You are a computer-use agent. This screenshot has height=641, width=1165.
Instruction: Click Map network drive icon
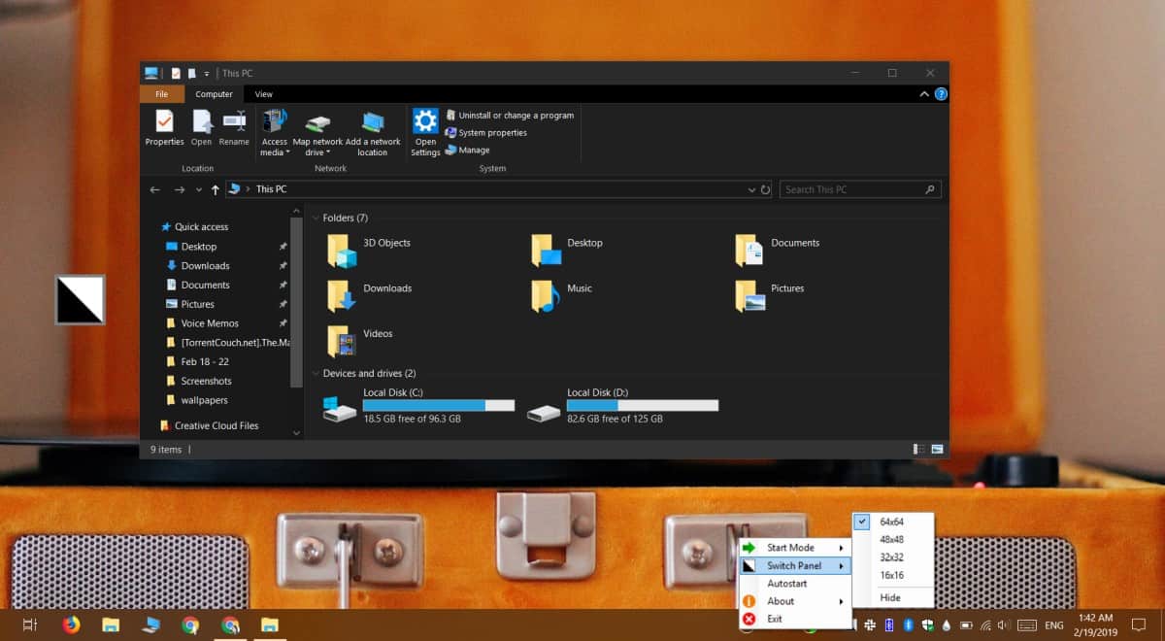[x=317, y=122]
